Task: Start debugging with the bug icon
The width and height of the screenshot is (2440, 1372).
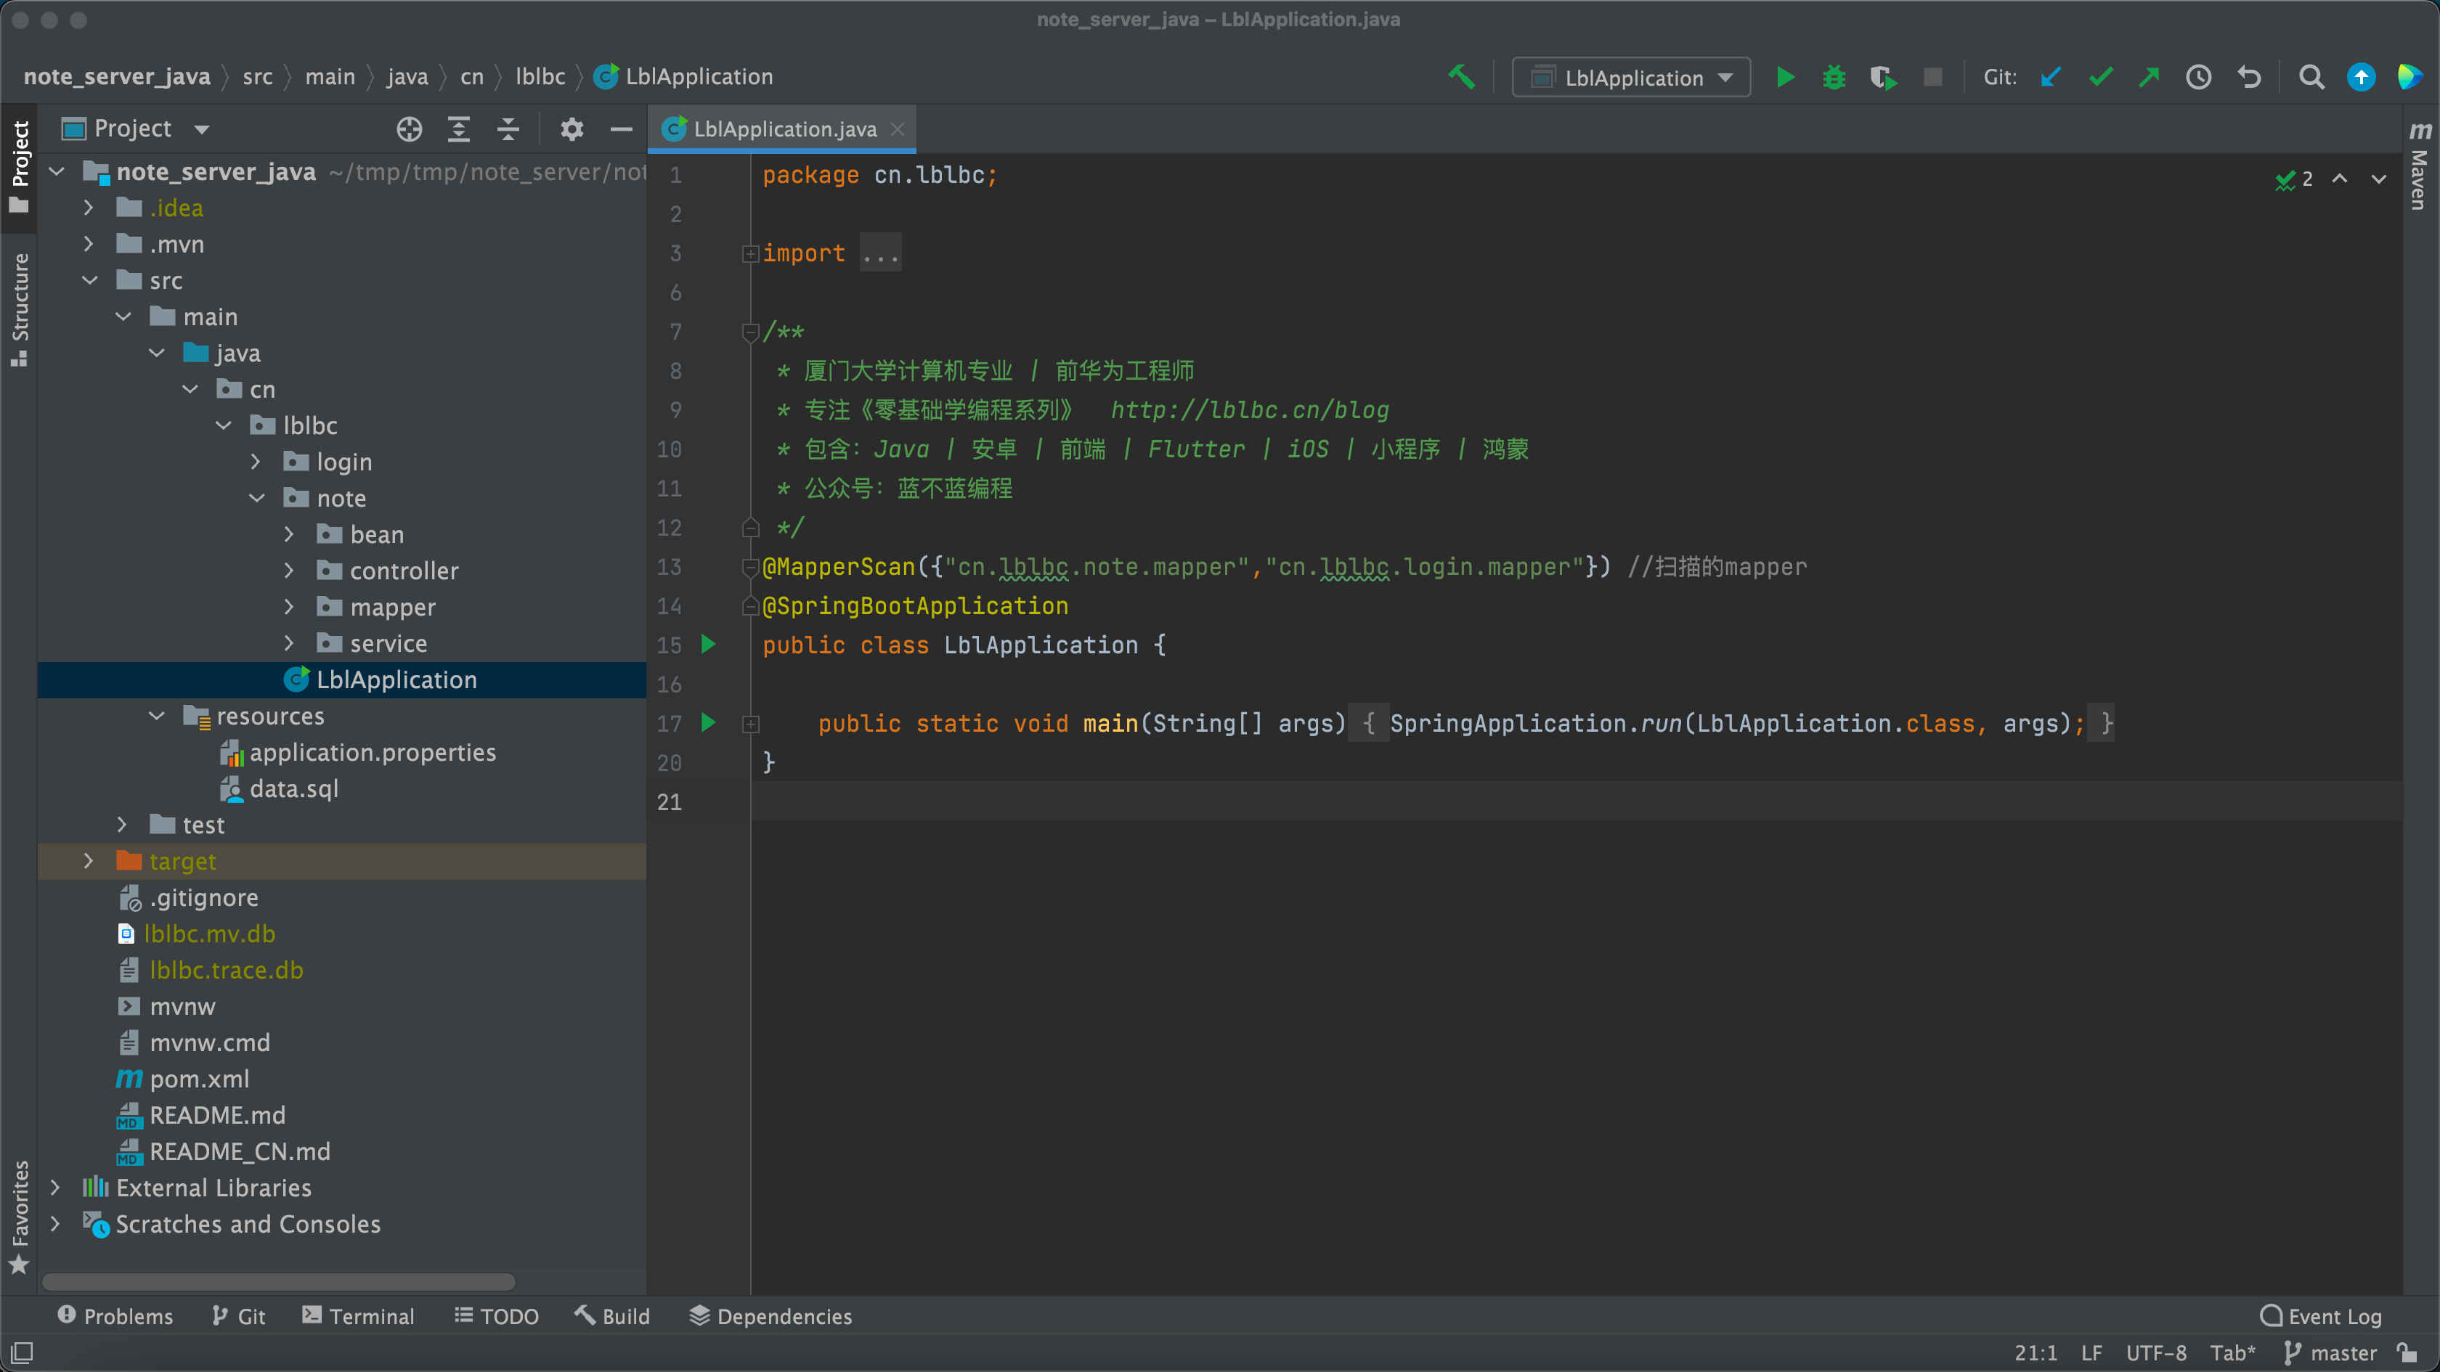Action: [1834, 77]
